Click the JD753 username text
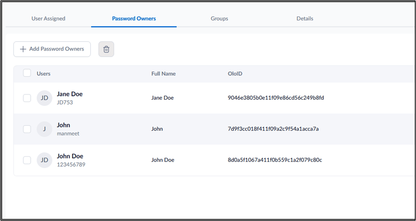Viewport: 416px width, 221px height. pos(65,103)
